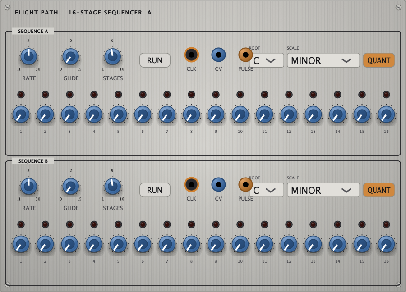Image resolution: width=406 pixels, height=292 pixels.
Task: Click Sequence A stage 11 knob
Action: (264, 114)
